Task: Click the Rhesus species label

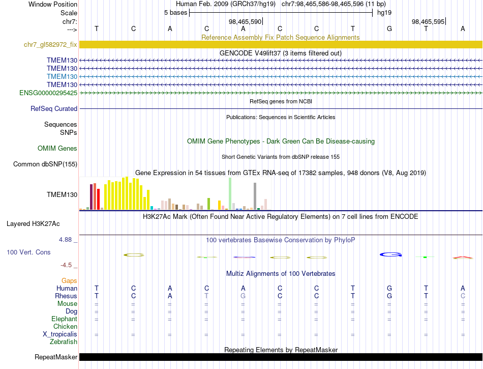Action: click(66, 296)
